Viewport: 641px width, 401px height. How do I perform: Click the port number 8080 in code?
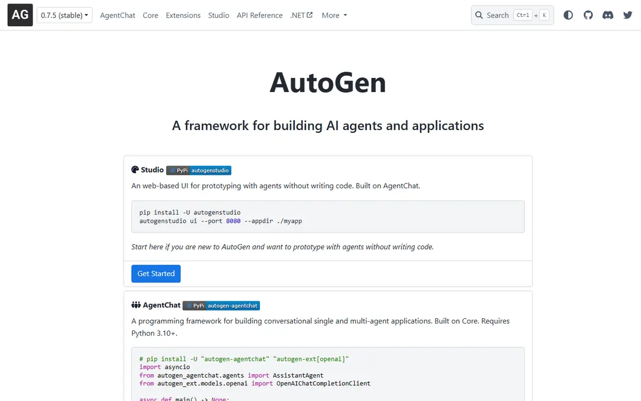[234, 221]
